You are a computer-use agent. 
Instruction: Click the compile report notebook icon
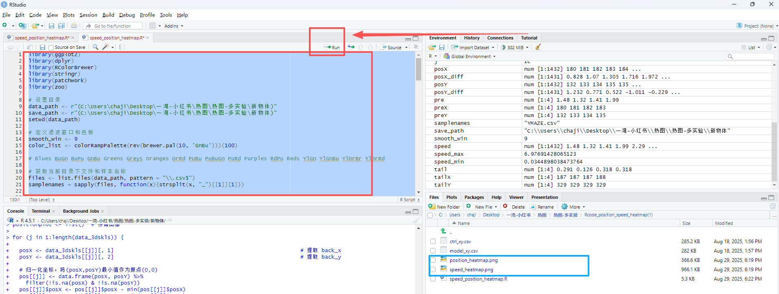point(122,47)
